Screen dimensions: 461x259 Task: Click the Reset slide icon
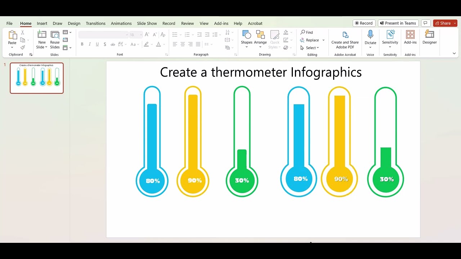tap(65, 40)
